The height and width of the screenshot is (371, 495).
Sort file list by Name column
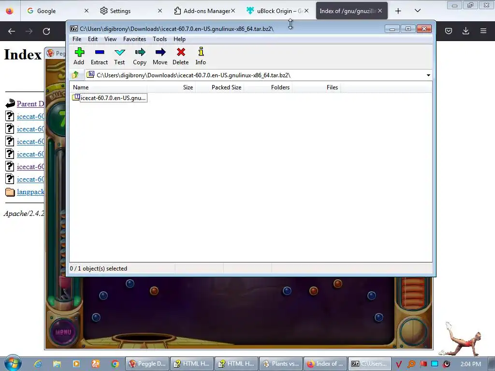click(x=108, y=87)
